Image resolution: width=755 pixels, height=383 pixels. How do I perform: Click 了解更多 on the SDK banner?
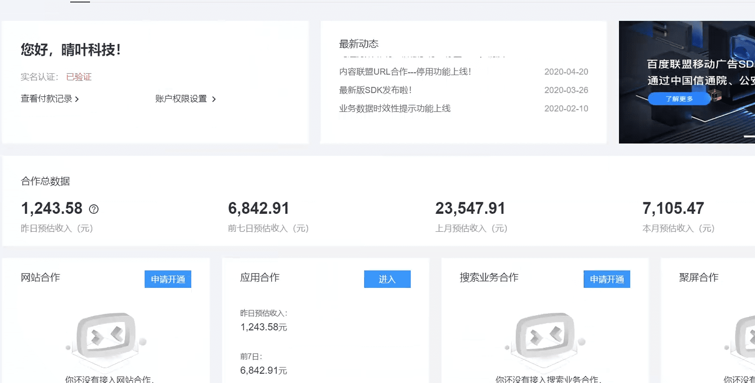[x=679, y=99]
